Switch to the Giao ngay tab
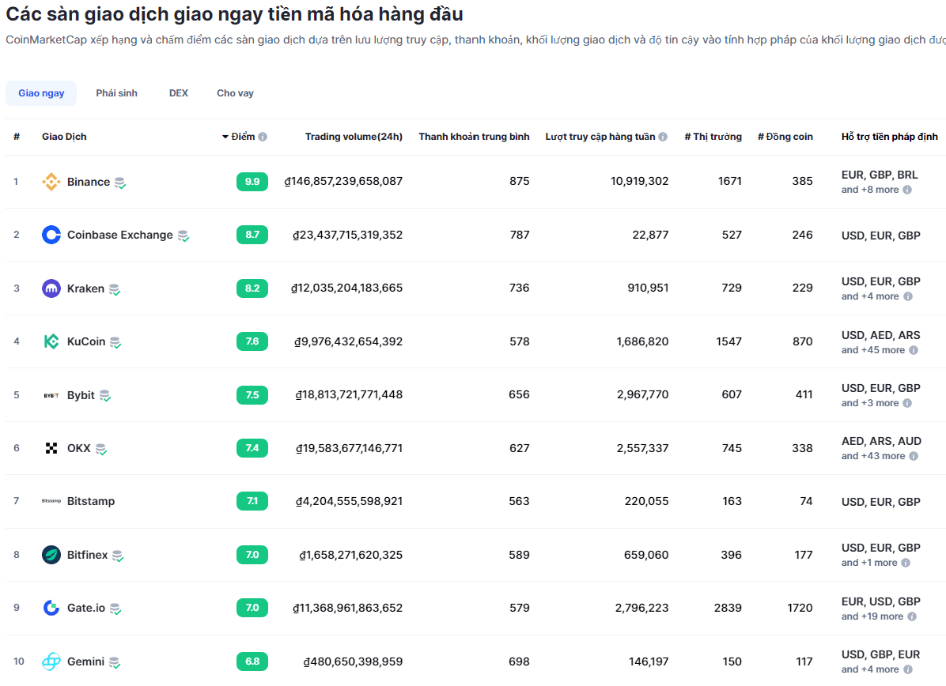The width and height of the screenshot is (946, 686). [41, 93]
